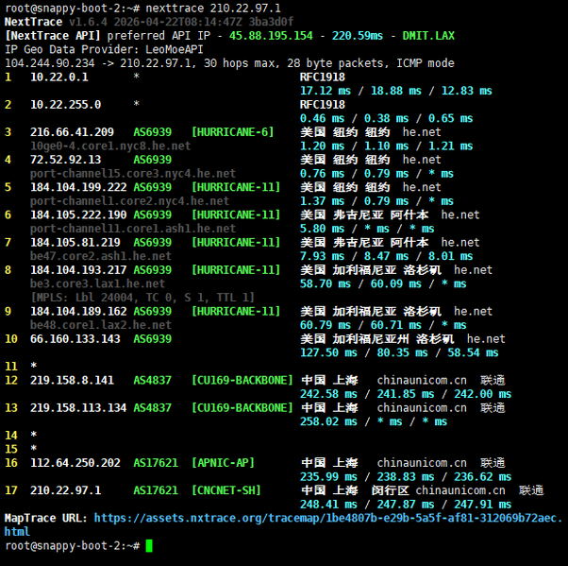
Task: Click hop 3 IP 216.66.41.209
Action: pos(72,132)
